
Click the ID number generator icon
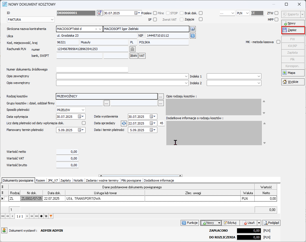pyautogui.click(x=99, y=13)
